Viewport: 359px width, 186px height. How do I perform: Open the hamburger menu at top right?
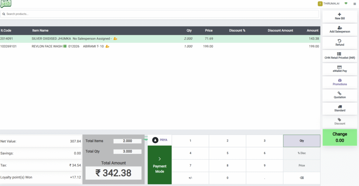coord(354,4)
